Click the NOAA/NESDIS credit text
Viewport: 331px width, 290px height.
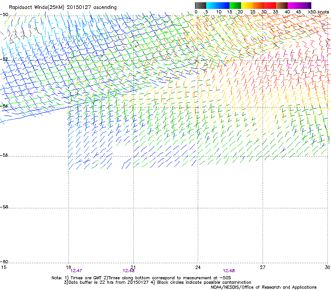263,287
